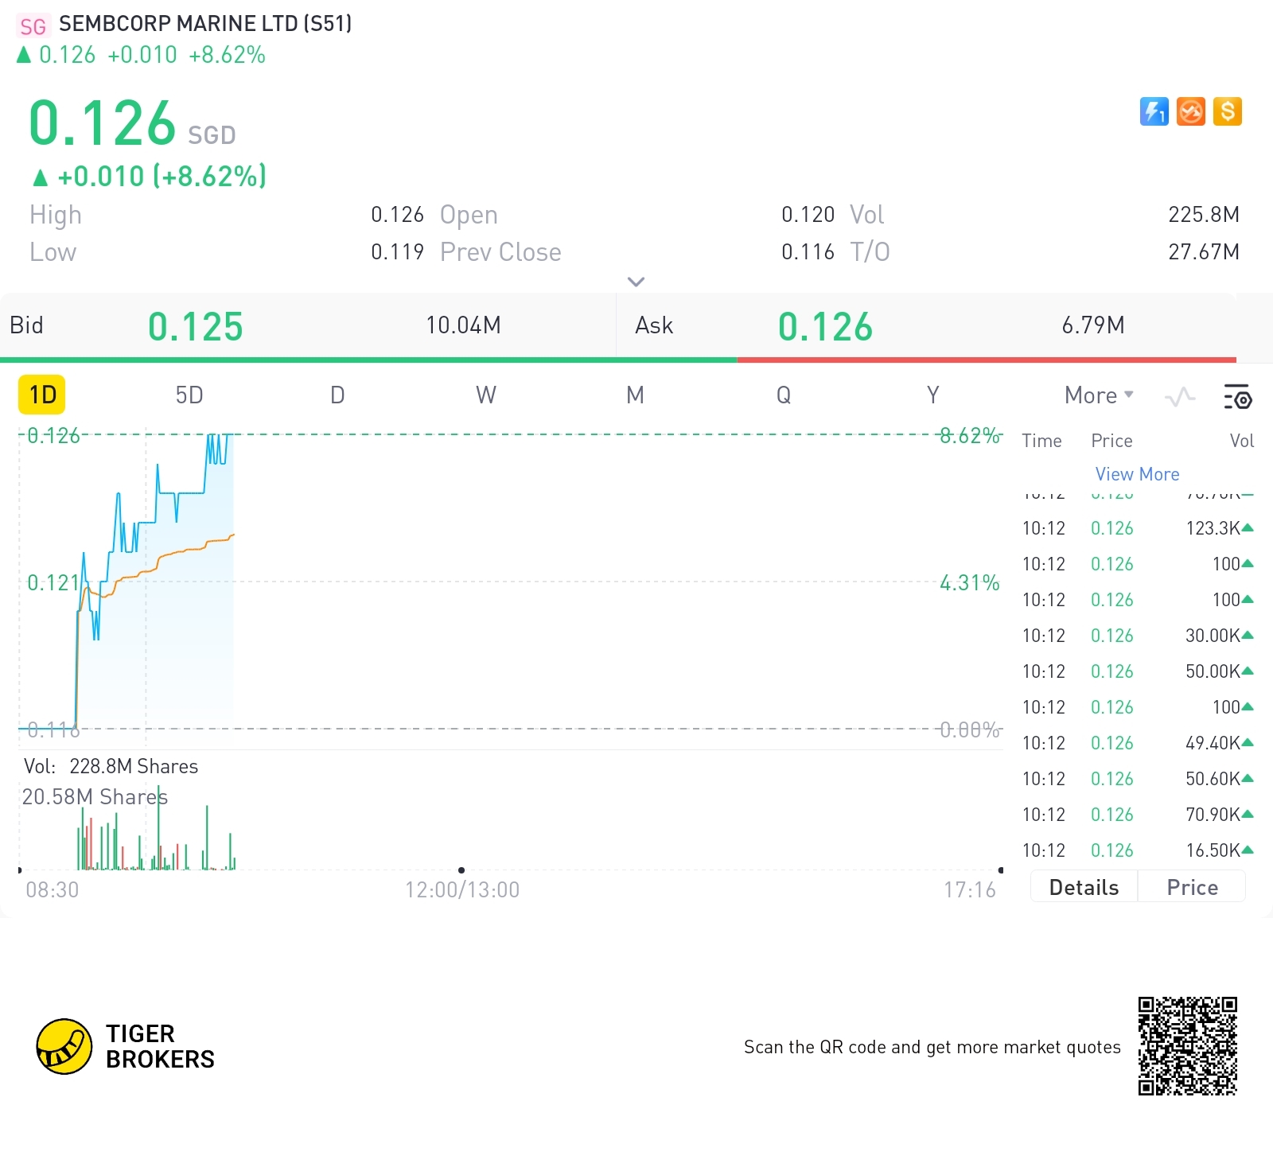Select the QR code image
1273x1175 pixels.
(1188, 1046)
